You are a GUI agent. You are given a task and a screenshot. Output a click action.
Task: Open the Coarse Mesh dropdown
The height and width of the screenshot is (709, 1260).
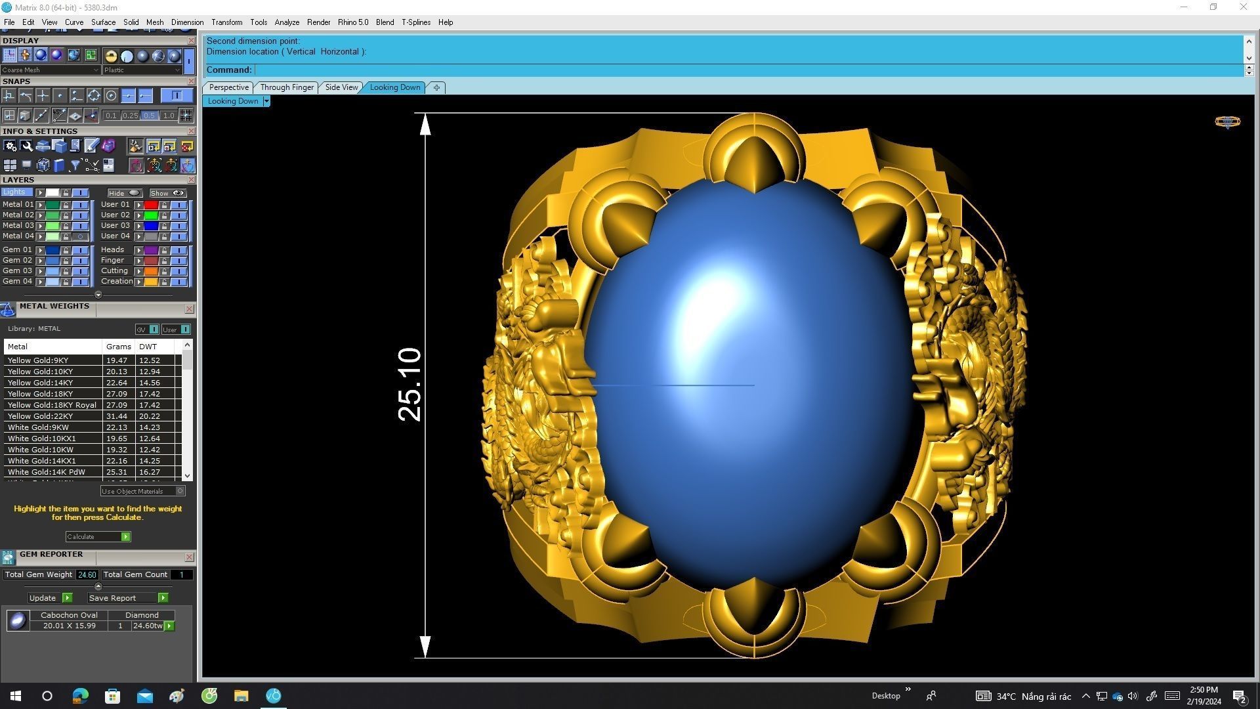[x=51, y=70]
